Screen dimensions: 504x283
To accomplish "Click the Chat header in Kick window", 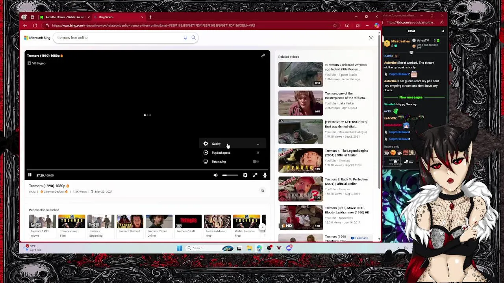I will (x=411, y=31).
